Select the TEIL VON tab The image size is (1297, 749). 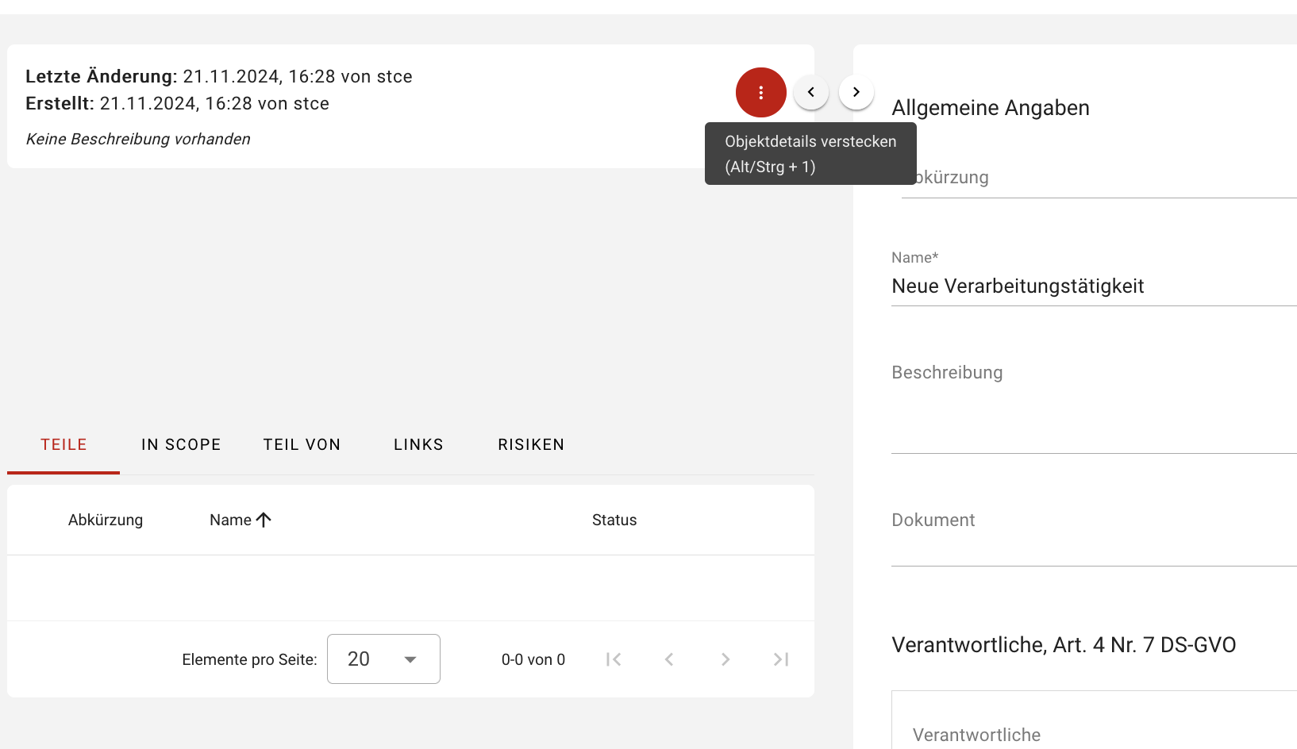[302, 444]
